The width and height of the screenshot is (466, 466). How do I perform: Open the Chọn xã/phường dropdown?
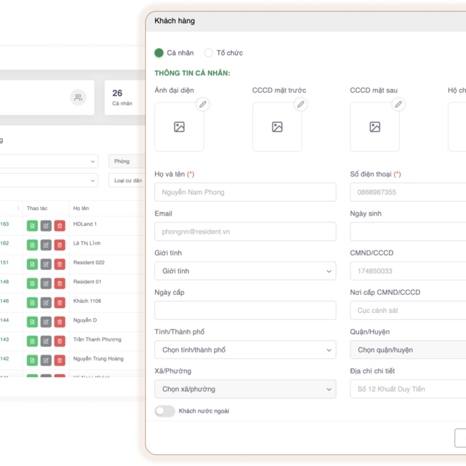[x=245, y=389]
